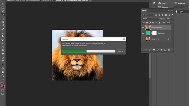Reset default foreground and background colors
Viewport: 189px width, 106px height.
1,82
